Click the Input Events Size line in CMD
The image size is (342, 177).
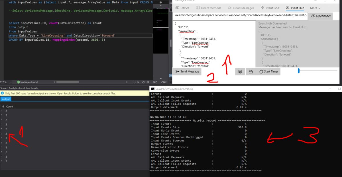(199, 127)
